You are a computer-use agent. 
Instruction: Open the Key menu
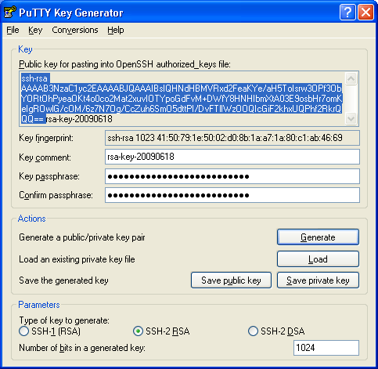35,30
